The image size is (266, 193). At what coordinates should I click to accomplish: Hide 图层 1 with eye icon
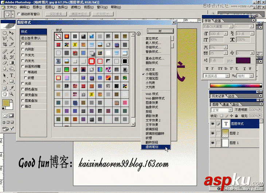212,143
